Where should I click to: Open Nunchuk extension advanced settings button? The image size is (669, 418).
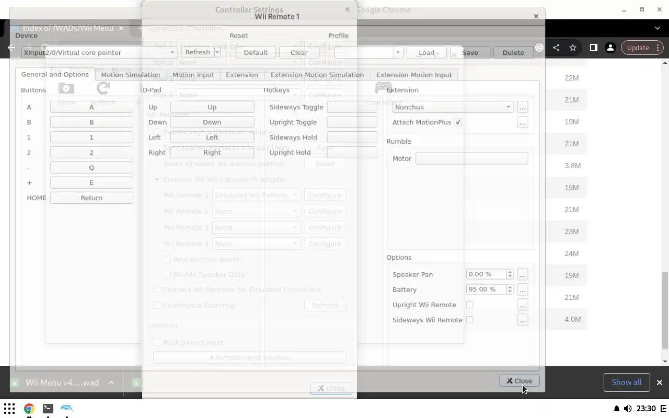point(522,107)
